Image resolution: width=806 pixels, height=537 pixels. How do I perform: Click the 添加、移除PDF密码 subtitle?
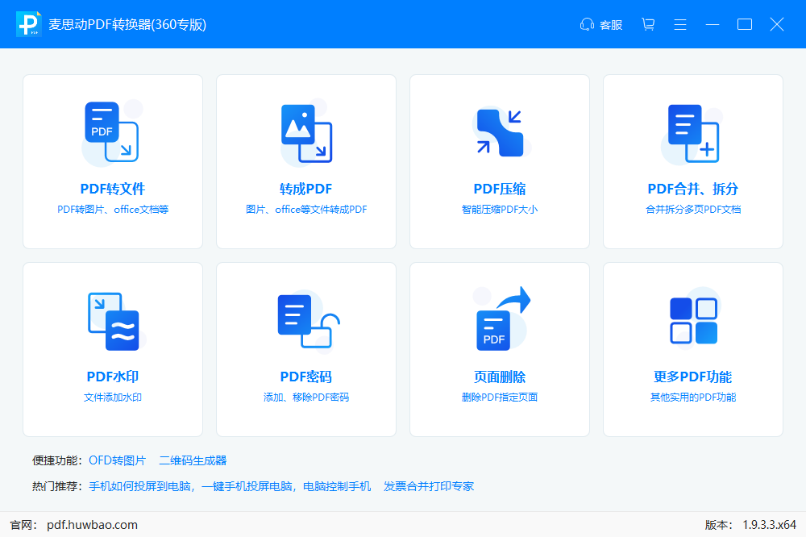coord(305,398)
